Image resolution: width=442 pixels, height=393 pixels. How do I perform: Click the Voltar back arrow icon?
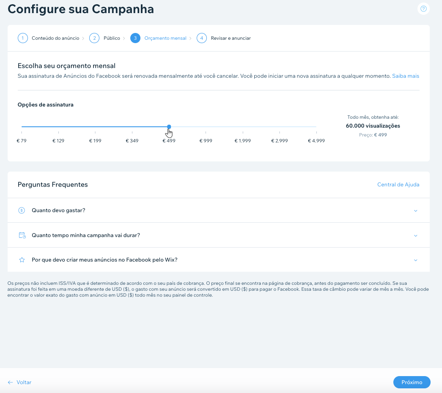11,382
